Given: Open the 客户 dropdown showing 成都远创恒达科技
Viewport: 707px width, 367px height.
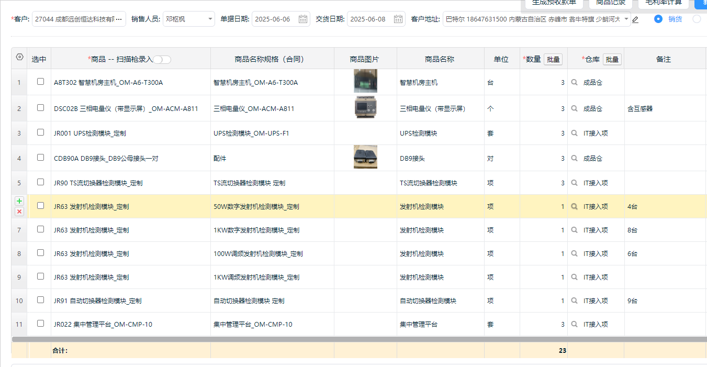Looking at the screenshot, I should pos(79,19).
